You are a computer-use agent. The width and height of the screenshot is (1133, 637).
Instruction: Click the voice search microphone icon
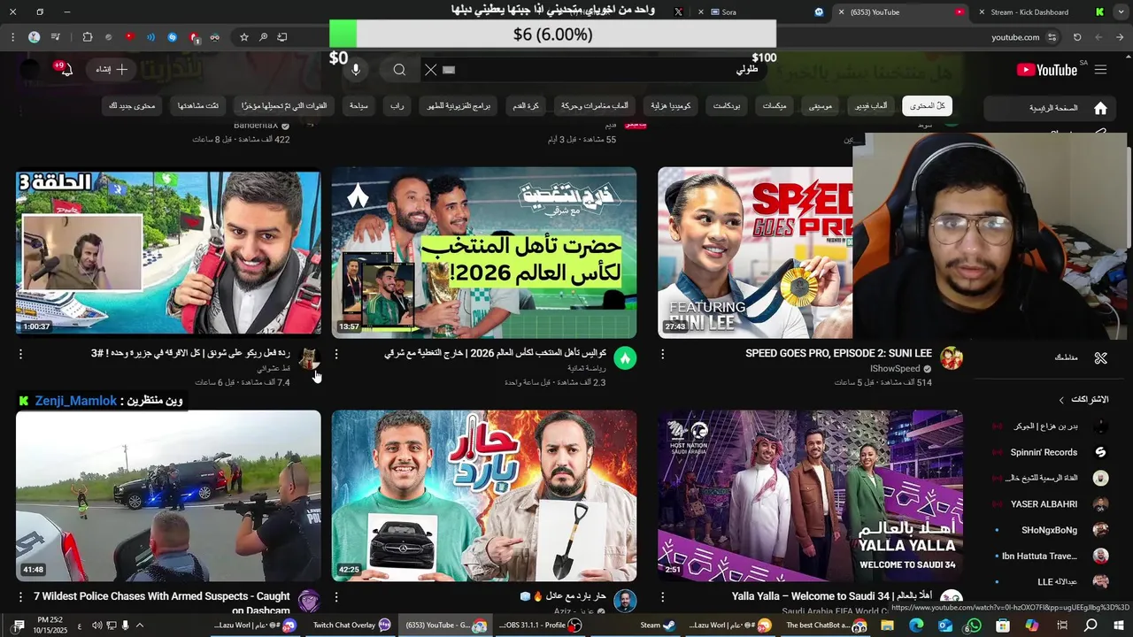(356, 70)
